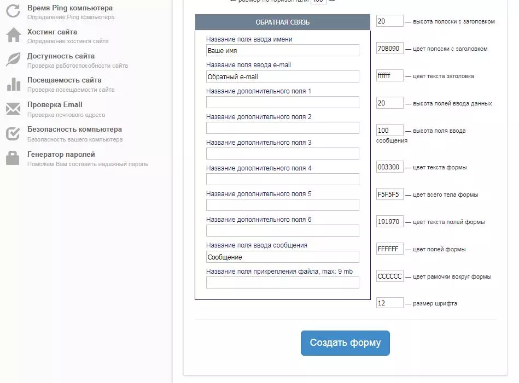Screen dimensions: 519x383
Task: Click the leaf icon for Доступность сайта
Action: pos(13,60)
